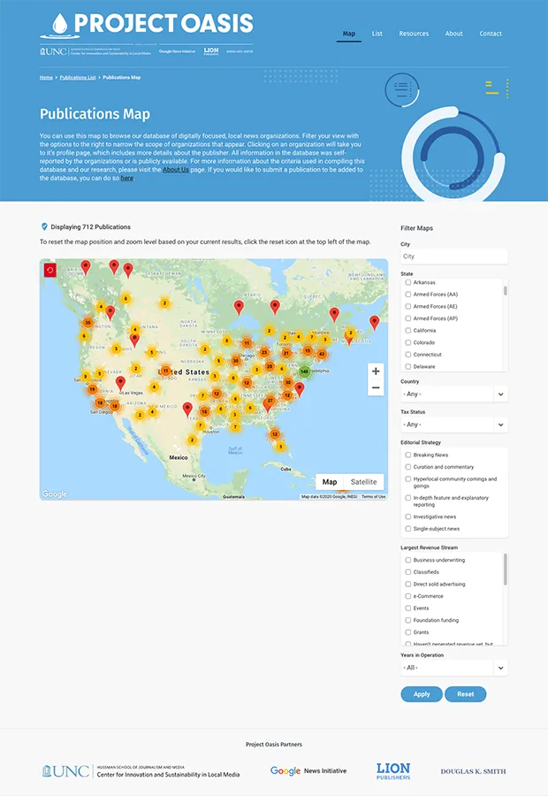Focus the City filter input field

point(454,256)
